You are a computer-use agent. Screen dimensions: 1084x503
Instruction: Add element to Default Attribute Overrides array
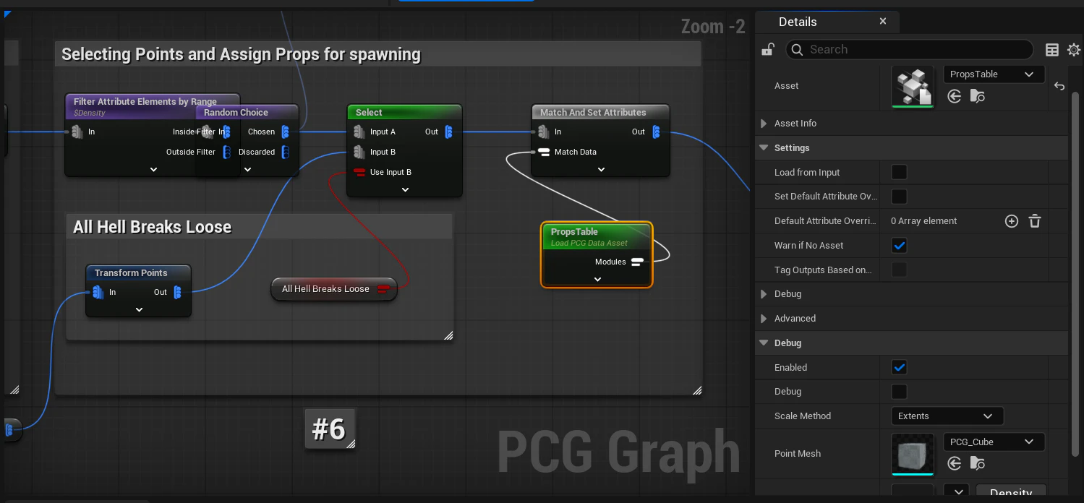tap(1012, 221)
